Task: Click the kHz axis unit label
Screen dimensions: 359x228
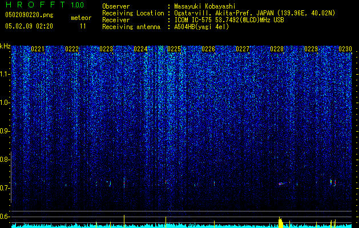Action: [5, 46]
